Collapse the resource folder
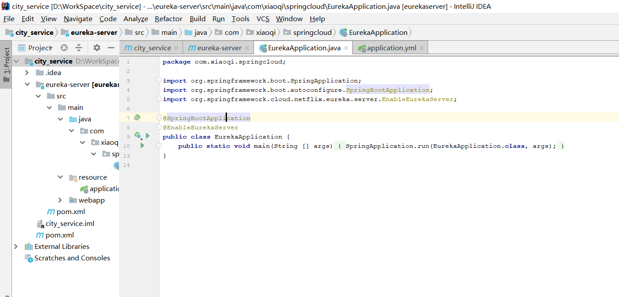 click(60, 177)
